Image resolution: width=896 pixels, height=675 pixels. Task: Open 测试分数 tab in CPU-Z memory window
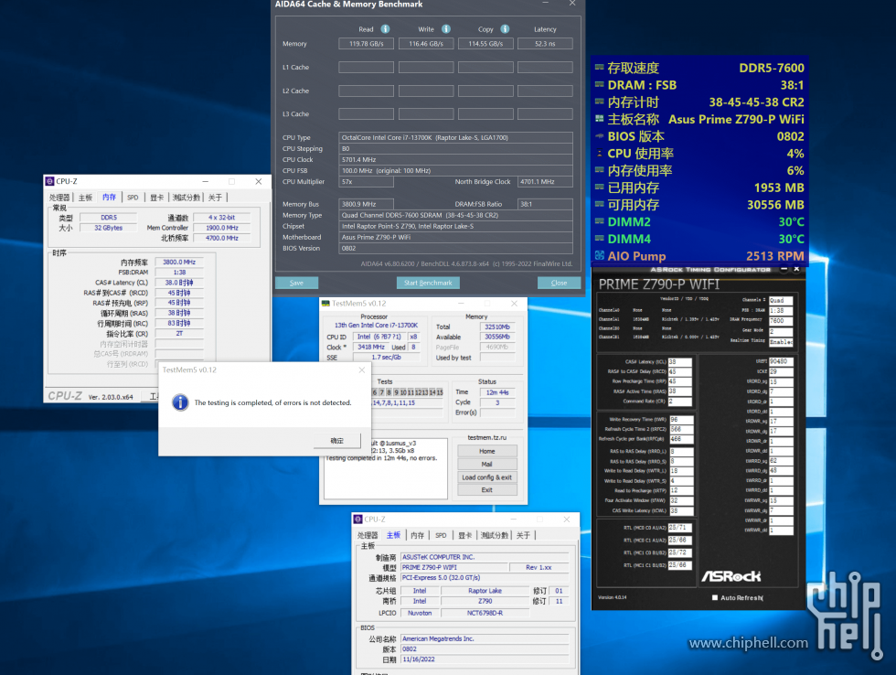(187, 198)
